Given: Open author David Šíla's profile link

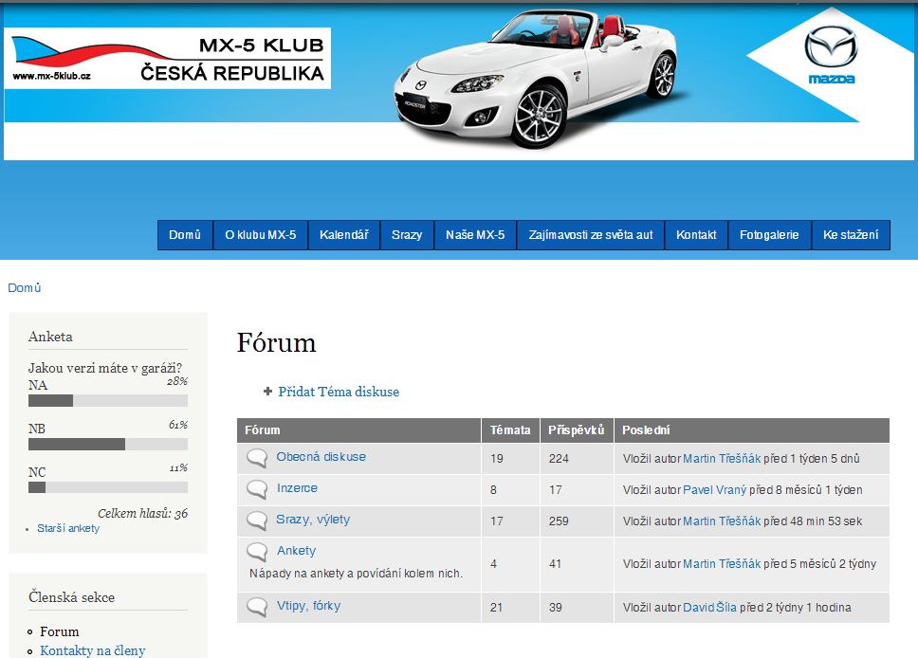Looking at the screenshot, I should click(709, 608).
